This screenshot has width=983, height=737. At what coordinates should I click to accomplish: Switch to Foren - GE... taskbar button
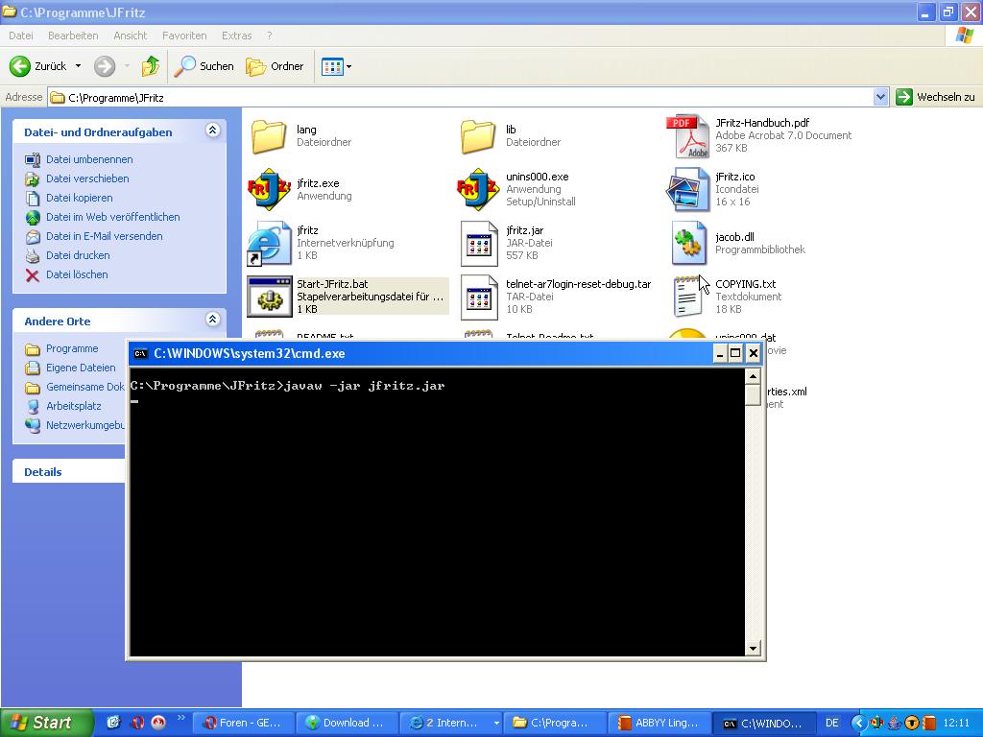(x=243, y=724)
